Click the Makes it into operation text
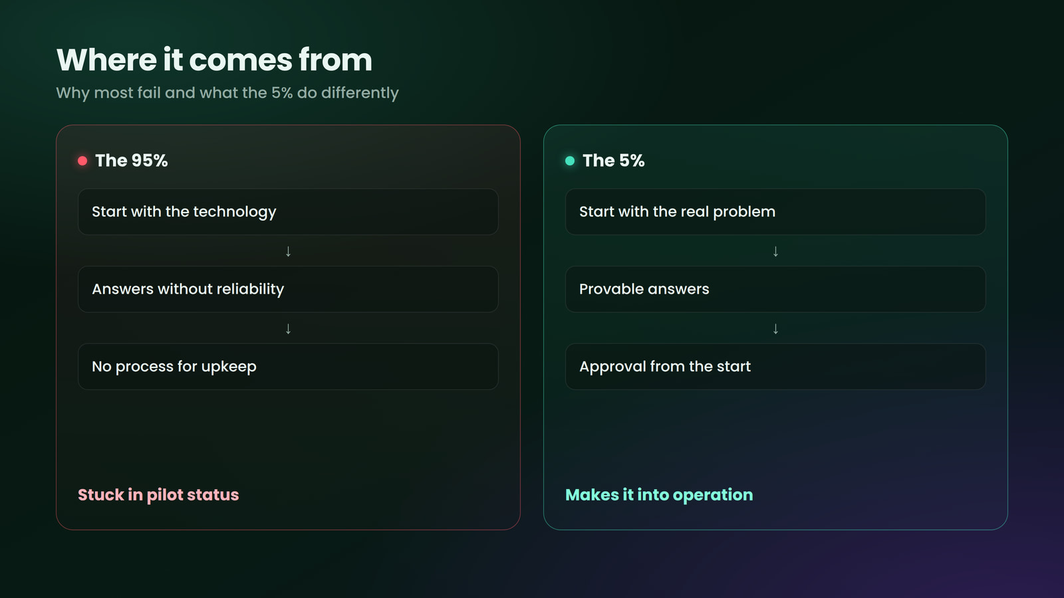 coord(659,495)
